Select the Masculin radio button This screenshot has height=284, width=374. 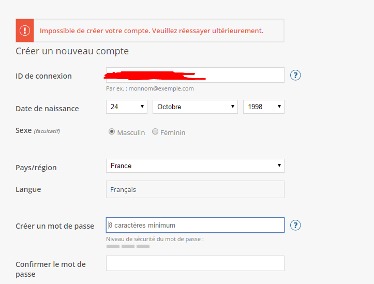point(112,131)
